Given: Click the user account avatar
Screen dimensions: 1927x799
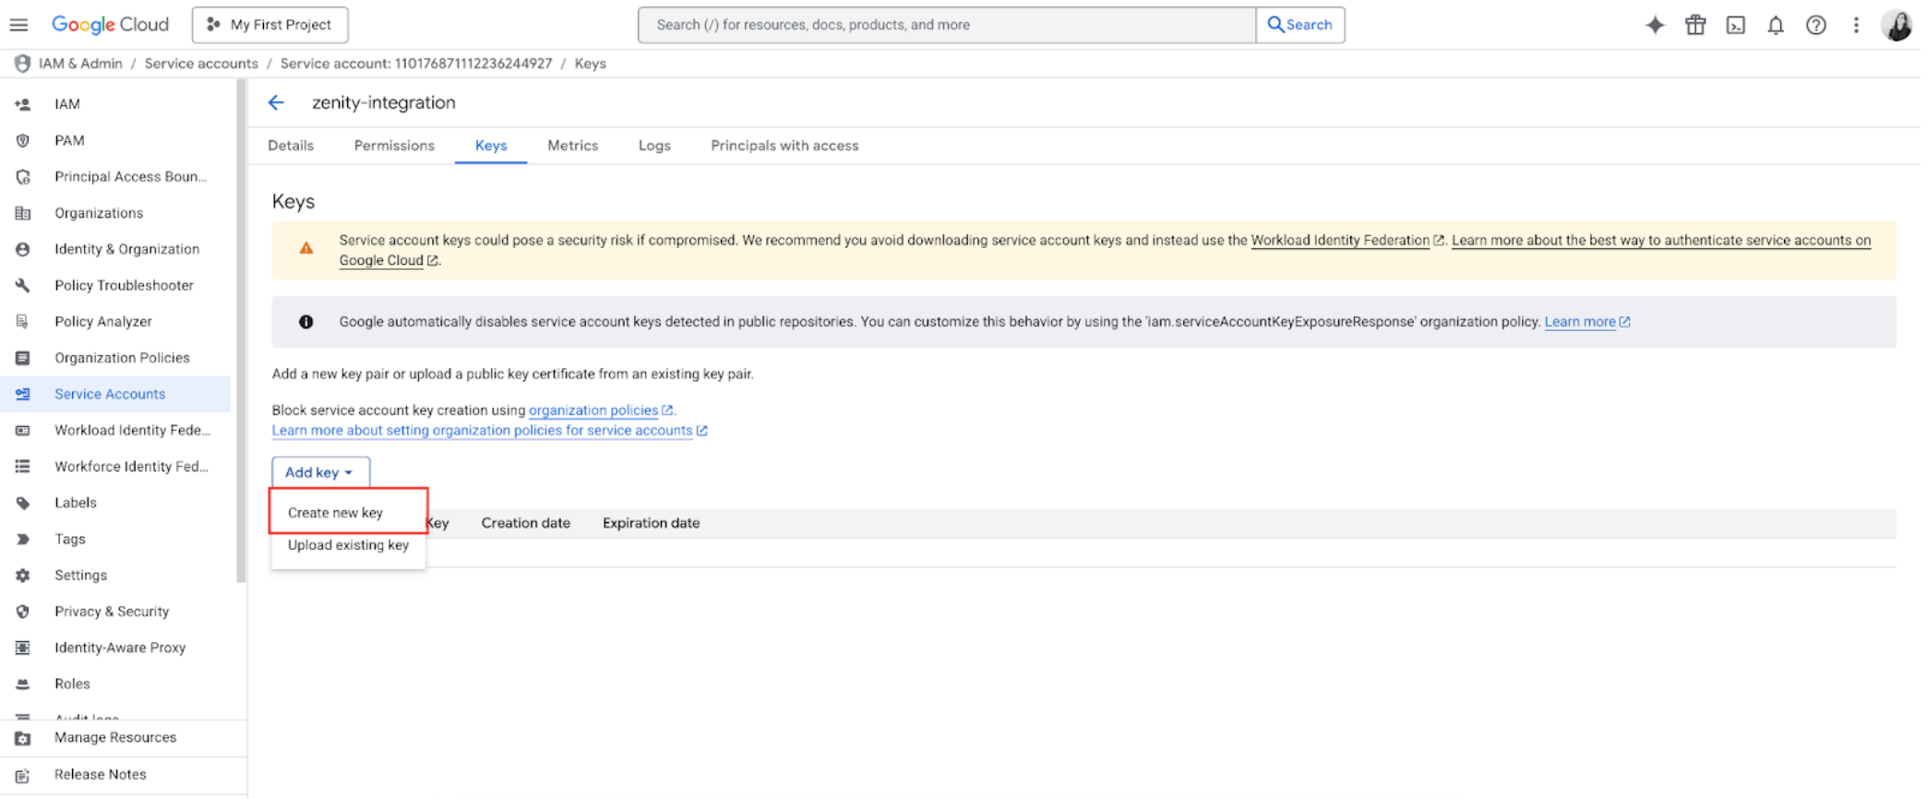Looking at the screenshot, I should (1897, 25).
